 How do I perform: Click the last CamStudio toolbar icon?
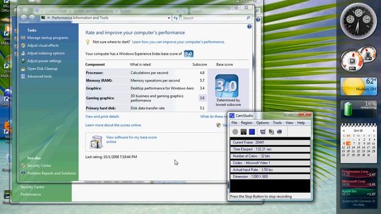click(279, 132)
